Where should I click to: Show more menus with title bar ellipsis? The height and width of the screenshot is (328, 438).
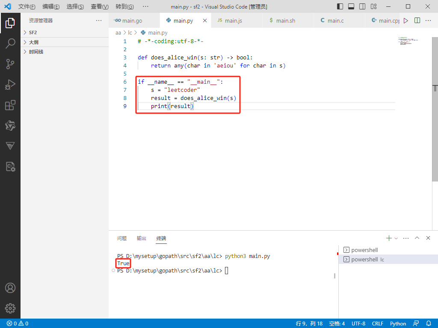(145, 6)
